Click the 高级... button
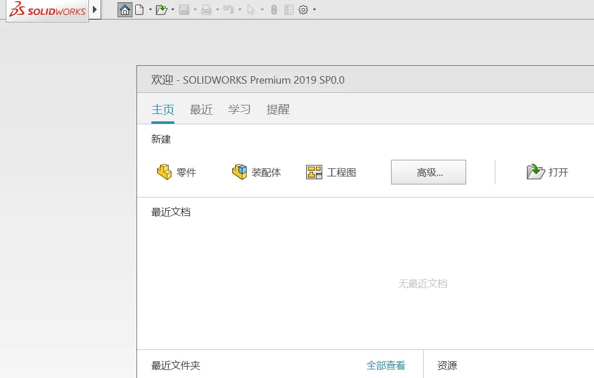This screenshot has height=378, width=594. [x=428, y=172]
